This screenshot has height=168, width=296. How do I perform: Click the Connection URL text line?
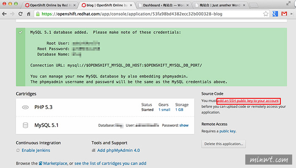tap(116, 65)
